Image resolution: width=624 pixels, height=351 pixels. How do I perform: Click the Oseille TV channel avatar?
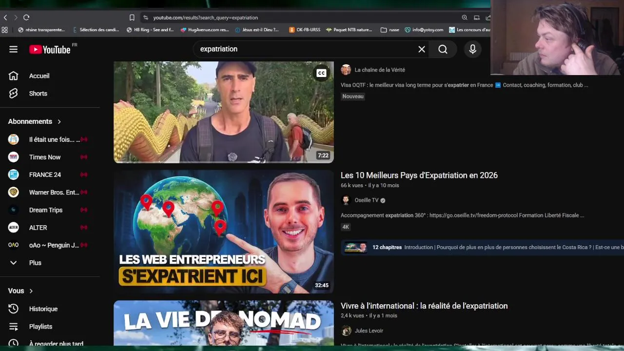tap(346, 200)
